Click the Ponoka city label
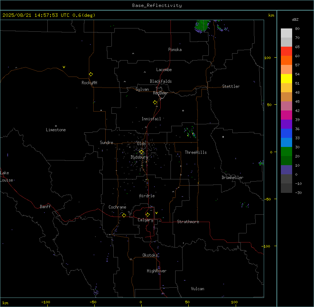Viewport: 314px width, 307px height. point(175,50)
